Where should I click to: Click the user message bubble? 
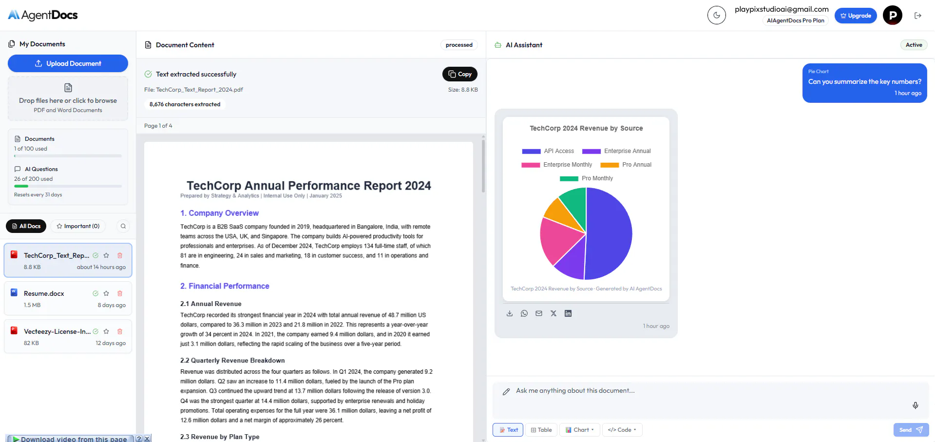coord(864,83)
